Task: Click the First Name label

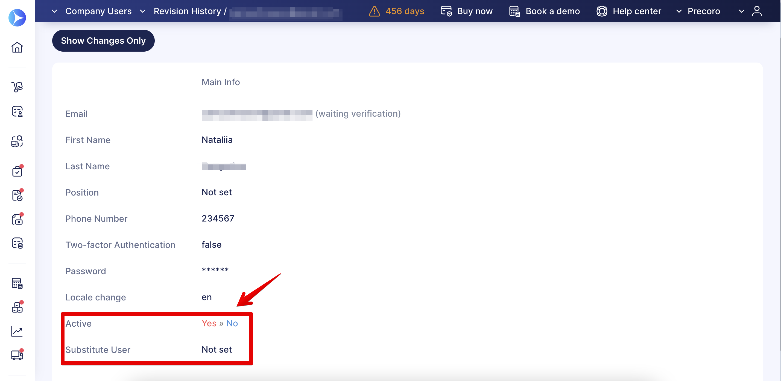Action: pos(88,140)
